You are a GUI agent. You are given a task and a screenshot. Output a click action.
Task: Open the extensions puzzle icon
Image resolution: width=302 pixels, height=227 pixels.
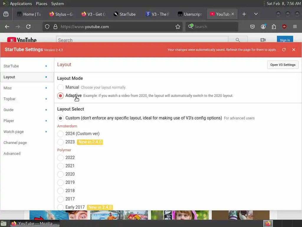274,27
